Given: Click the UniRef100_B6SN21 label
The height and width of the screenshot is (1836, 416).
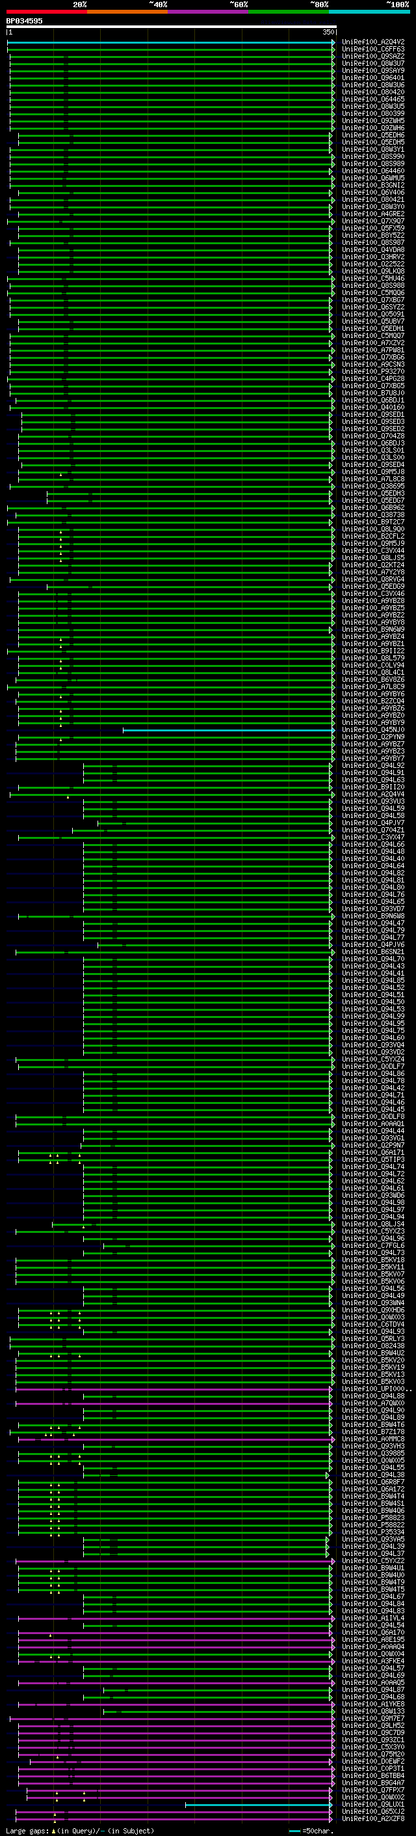Looking at the screenshot, I should (372, 952).
